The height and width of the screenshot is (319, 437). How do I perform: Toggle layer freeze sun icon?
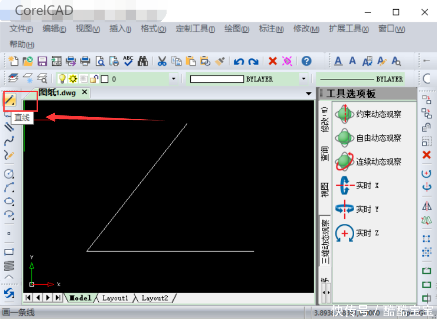pyautogui.click(x=73, y=79)
